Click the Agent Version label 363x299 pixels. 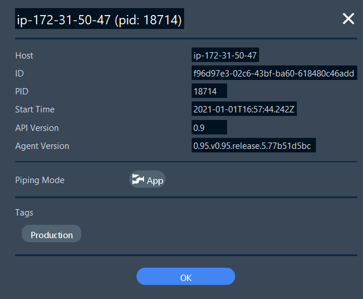[42, 146]
